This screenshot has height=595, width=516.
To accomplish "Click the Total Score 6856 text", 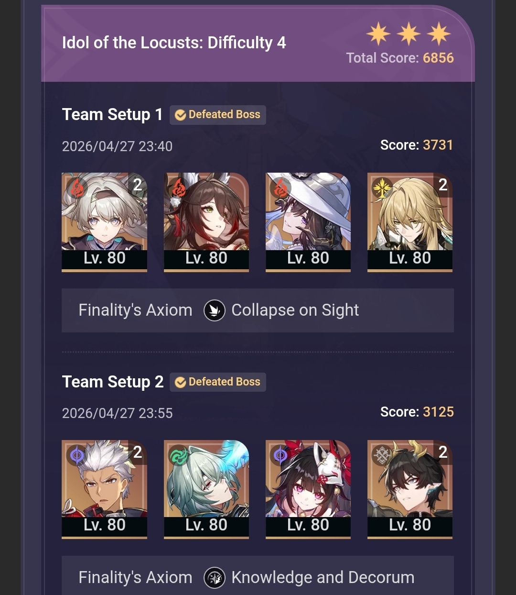I will 400,58.
